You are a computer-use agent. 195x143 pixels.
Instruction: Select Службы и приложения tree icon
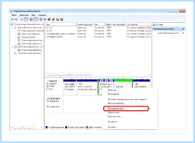click(16, 53)
